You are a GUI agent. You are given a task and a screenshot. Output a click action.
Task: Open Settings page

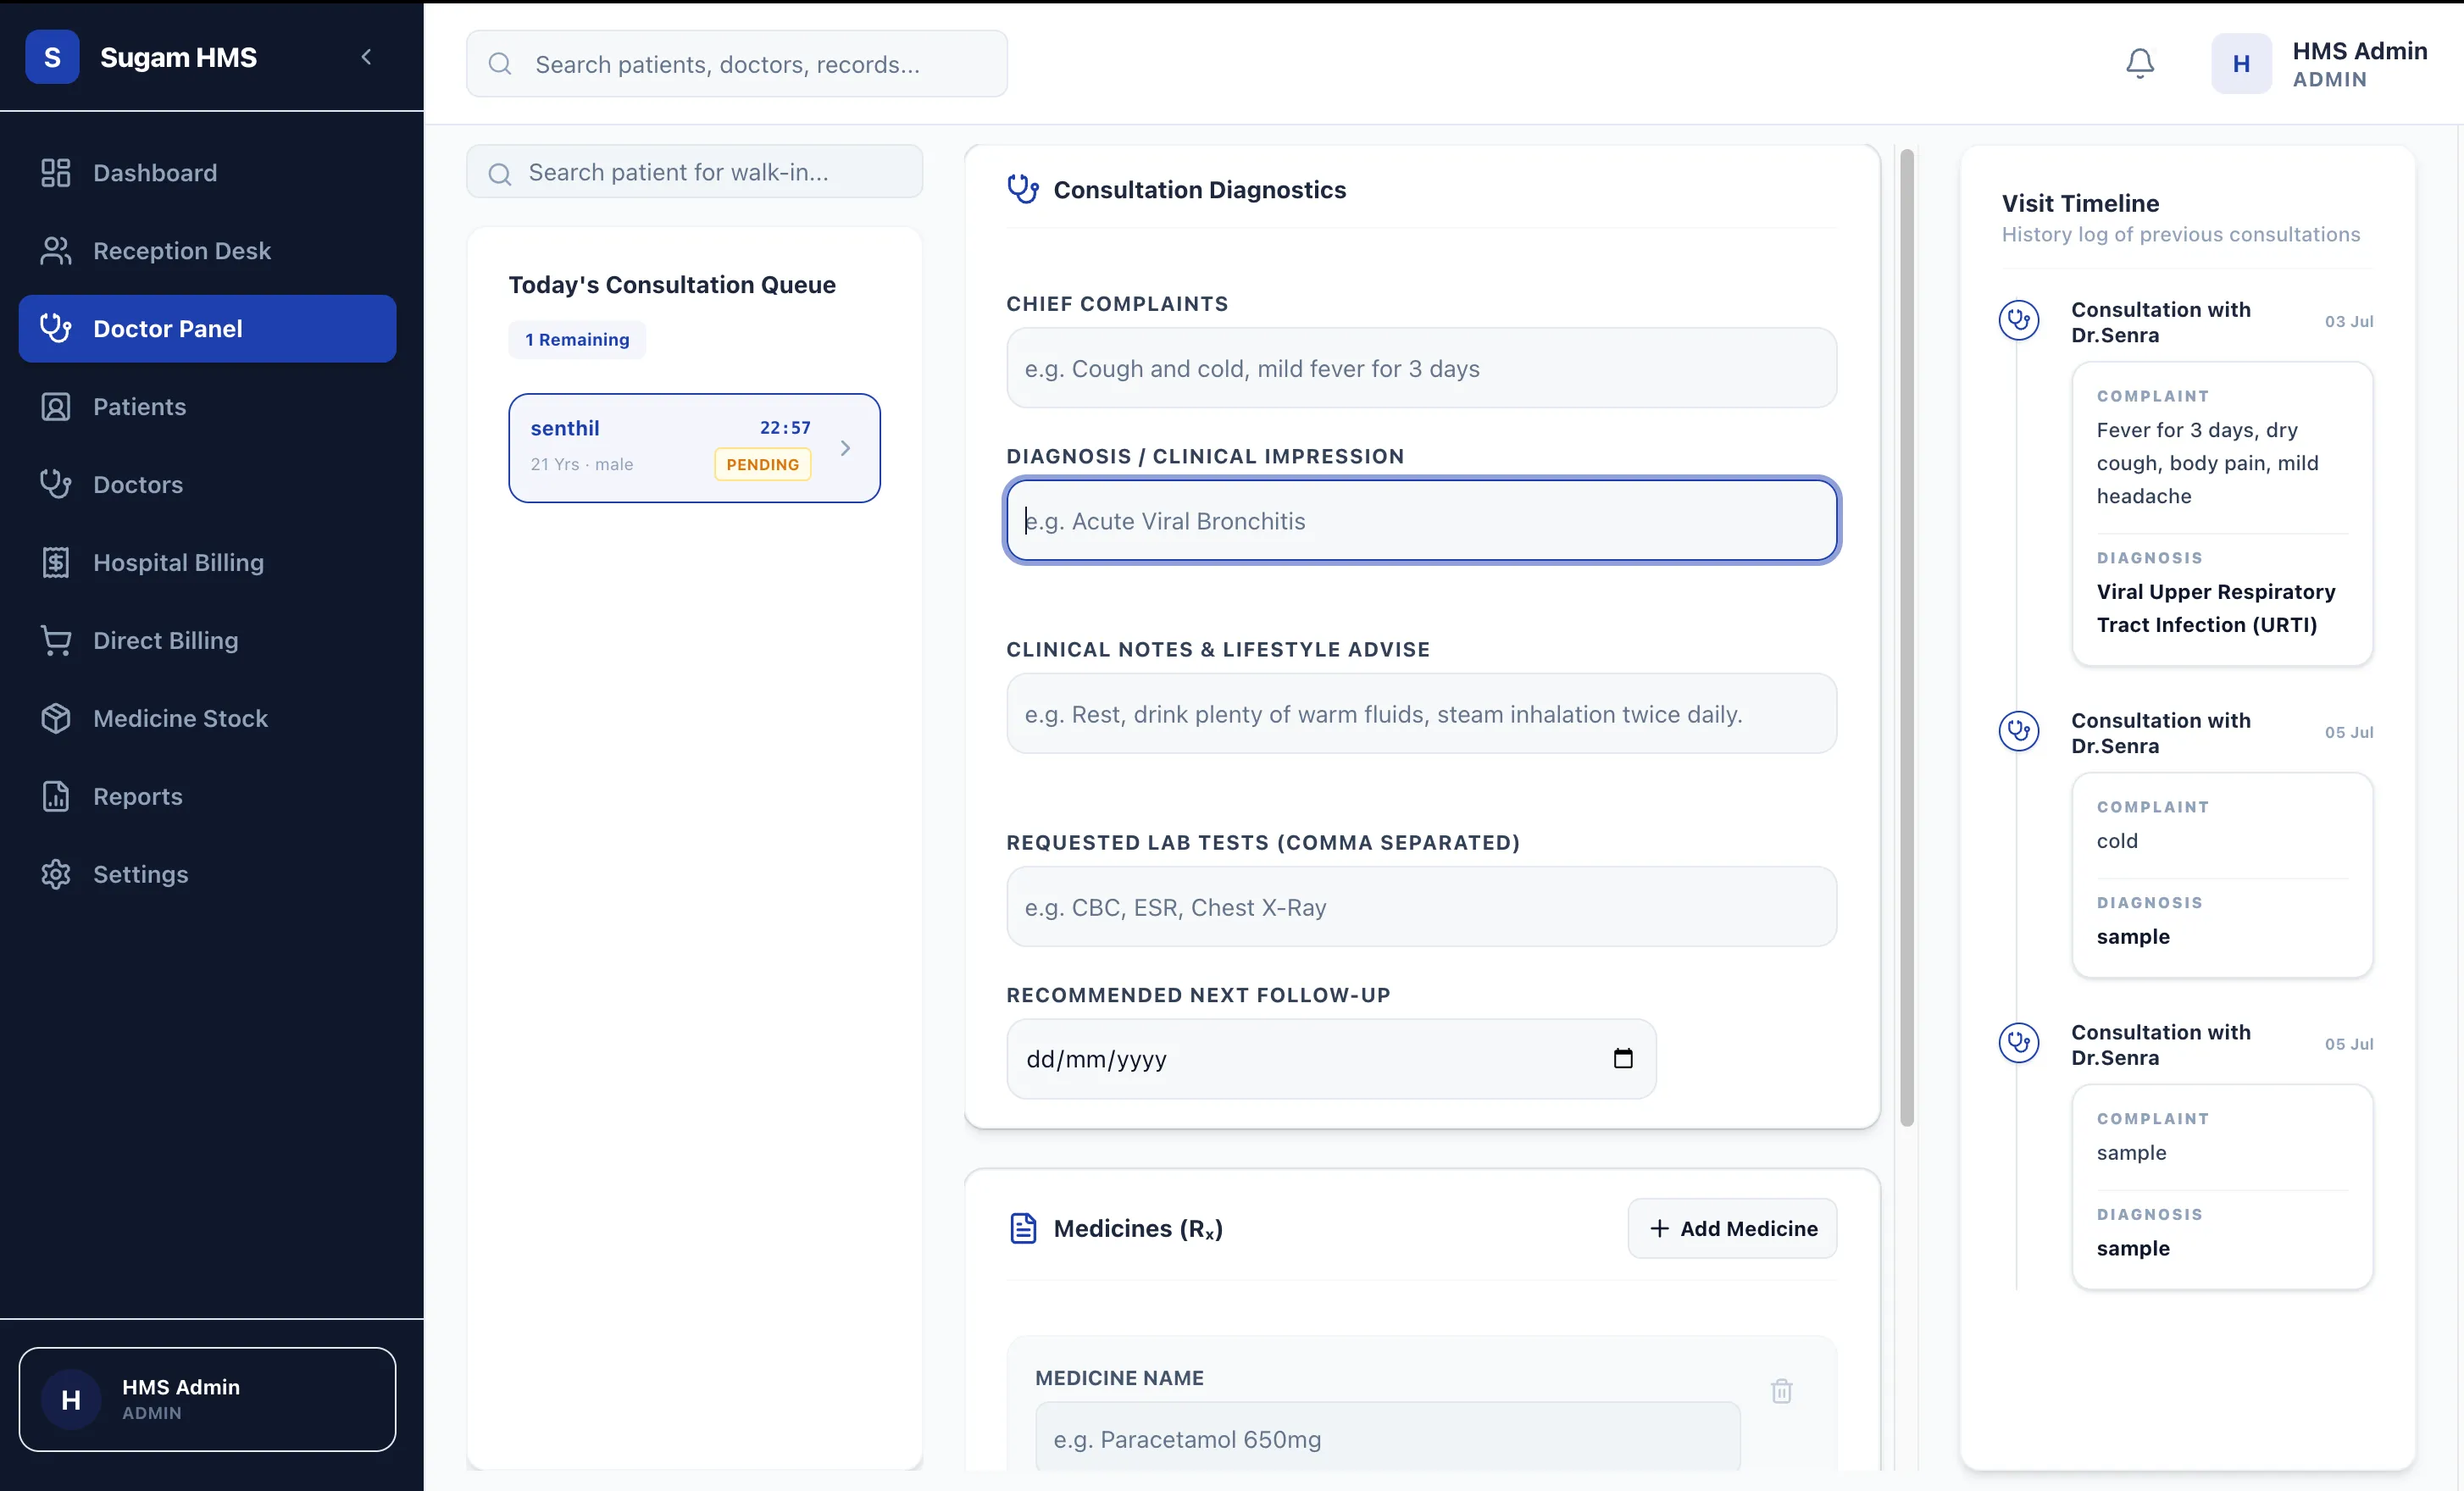(207, 875)
